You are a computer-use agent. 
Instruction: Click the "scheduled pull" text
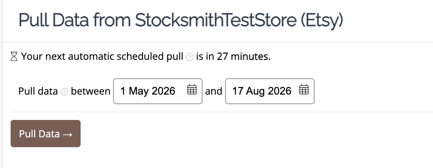[150, 56]
